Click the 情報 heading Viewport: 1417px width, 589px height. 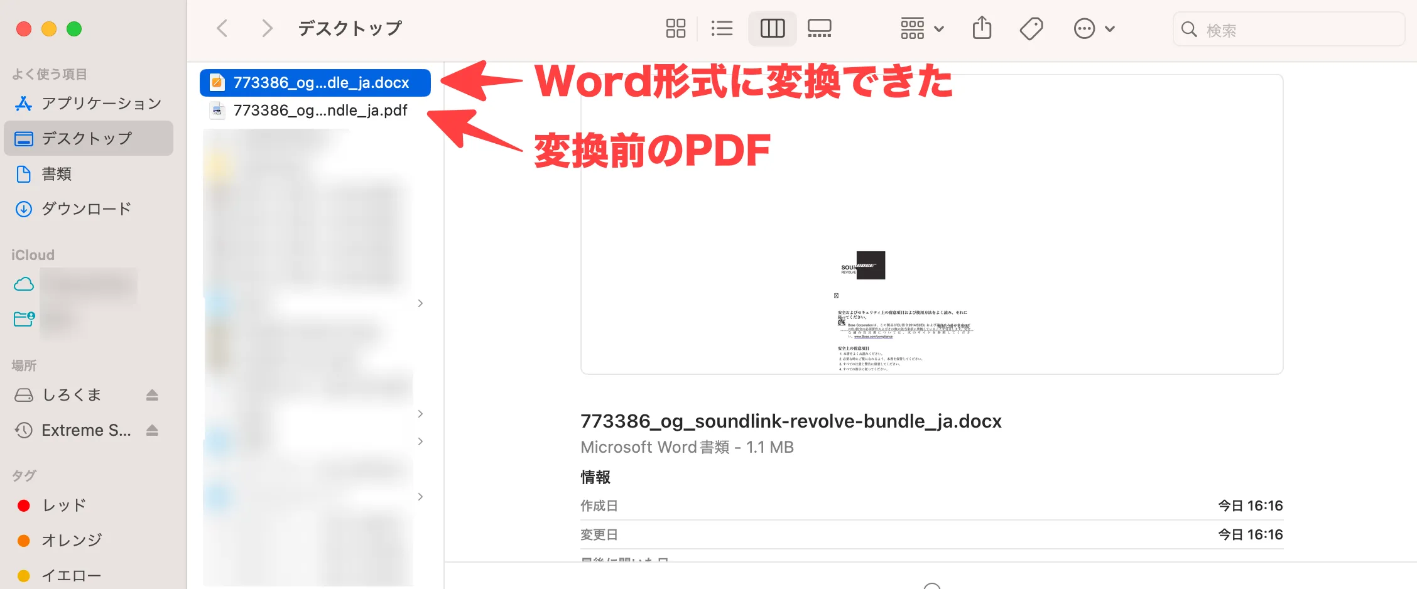tap(595, 477)
